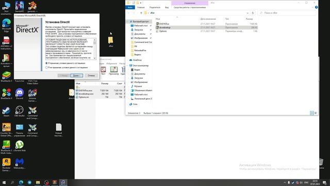
Task: Select Сеть in navigation pane
Action: point(135,104)
